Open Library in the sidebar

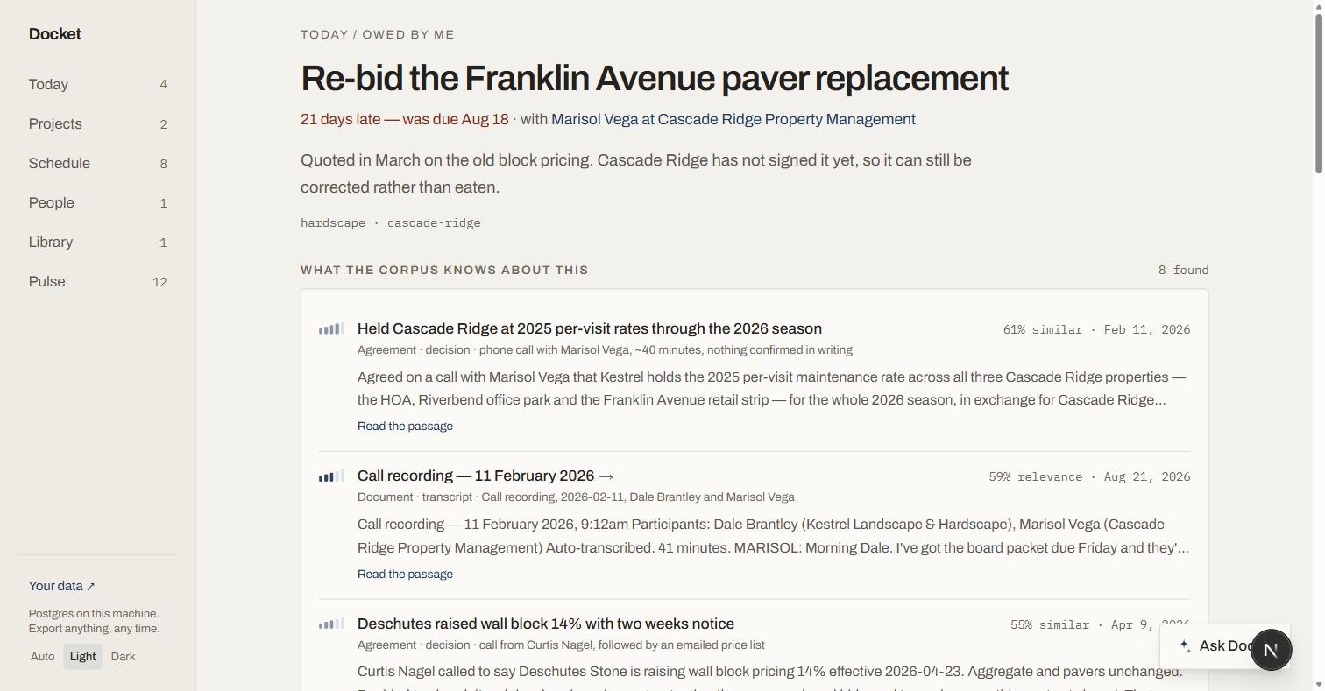tap(97, 243)
